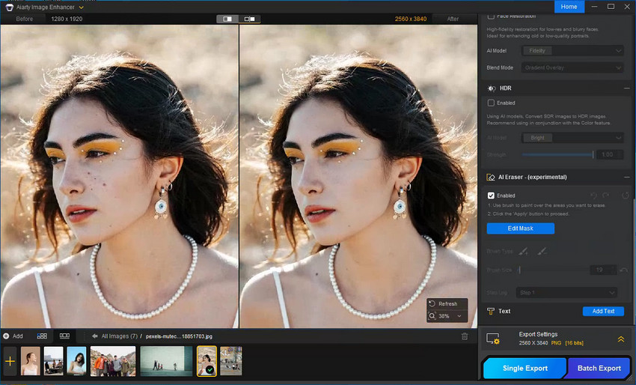Select the side-by-side compare view icon
This screenshot has width=636, height=385.
click(249, 19)
